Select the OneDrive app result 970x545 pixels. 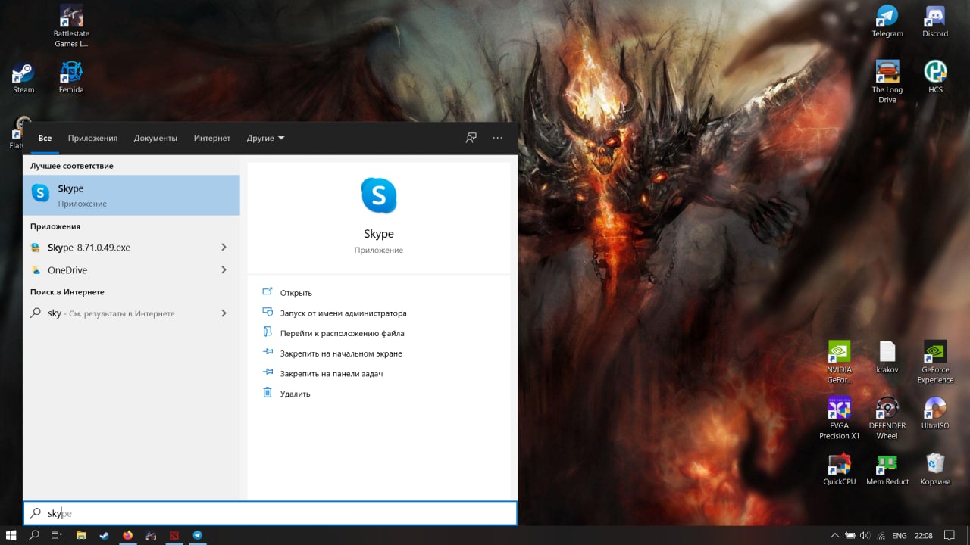(121, 270)
